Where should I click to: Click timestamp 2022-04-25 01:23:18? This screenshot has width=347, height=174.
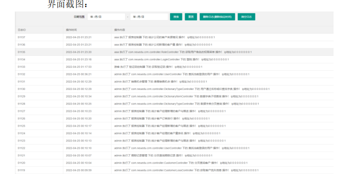(79, 59)
